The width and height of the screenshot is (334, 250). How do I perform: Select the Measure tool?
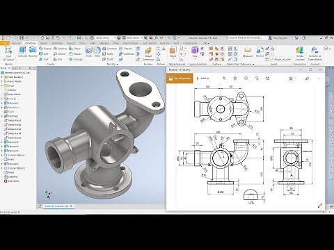[x=248, y=52]
